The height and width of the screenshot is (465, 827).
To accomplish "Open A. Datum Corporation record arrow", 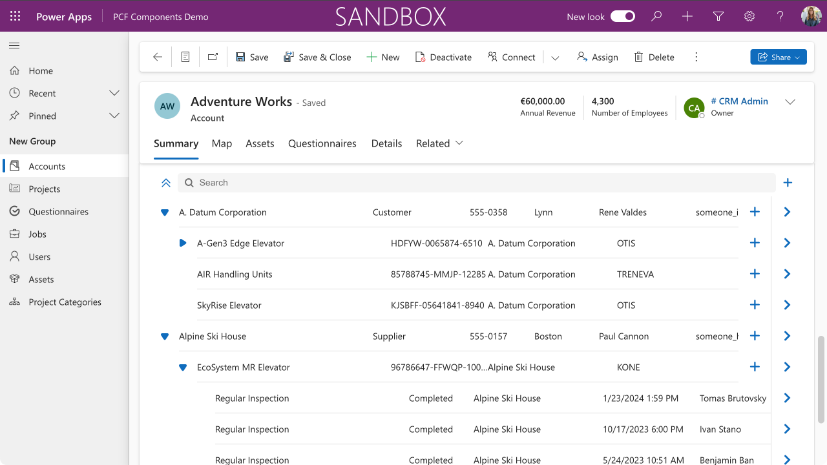I will [787, 212].
